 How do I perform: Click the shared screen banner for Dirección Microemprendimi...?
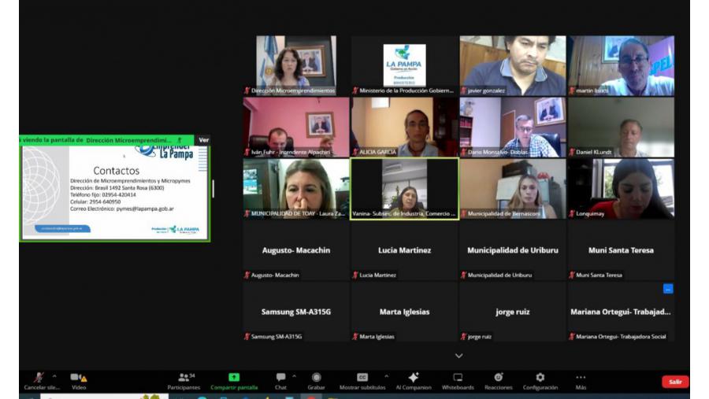106,140
